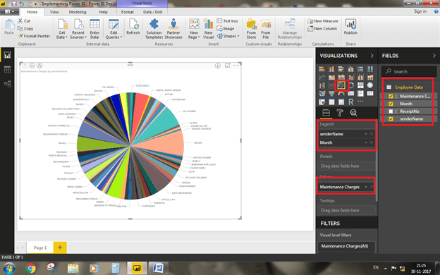This screenshot has height=275, width=440.
Task: Open the Format paint roller pane
Action: tap(340, 113)
